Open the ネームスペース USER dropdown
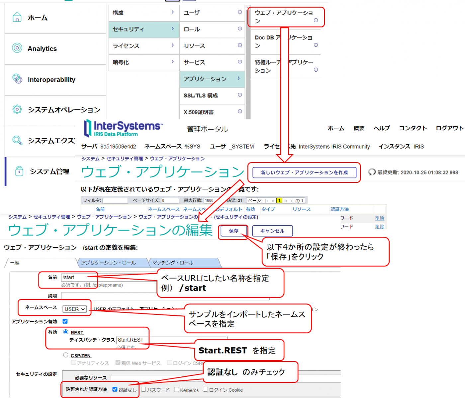Screen dimensions: 465x398 [x=75, y=309]
